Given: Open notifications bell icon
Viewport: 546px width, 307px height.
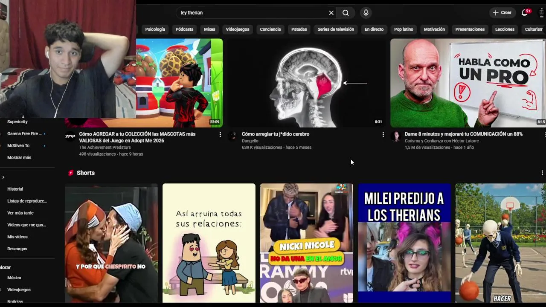Looking at the screenshot, I should [x=525, y=13].
